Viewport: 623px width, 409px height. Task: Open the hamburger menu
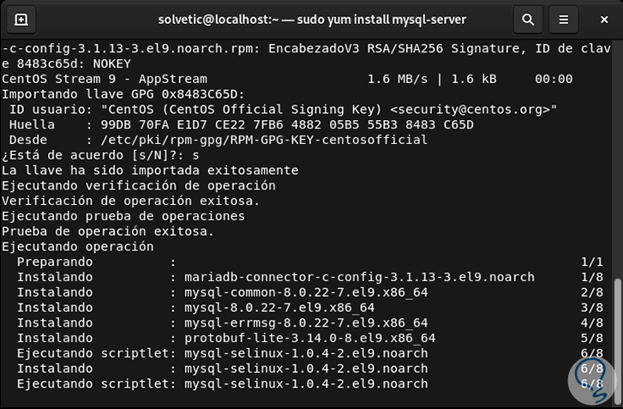click(562, 19)
